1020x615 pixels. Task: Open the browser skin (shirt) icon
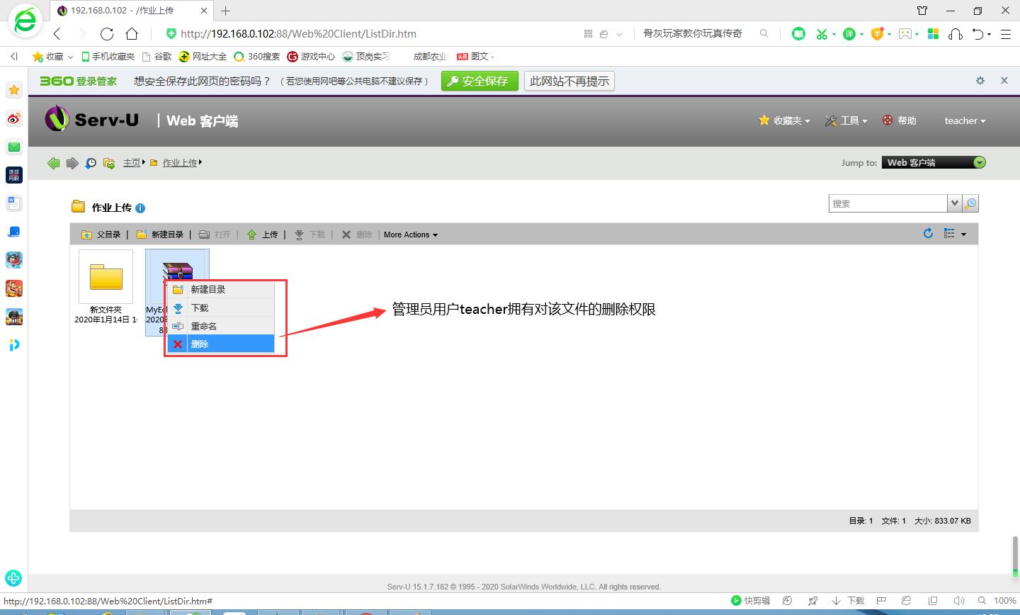[922, 11]
